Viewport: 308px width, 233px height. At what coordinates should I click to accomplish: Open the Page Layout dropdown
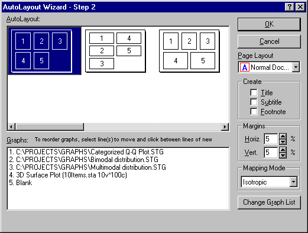(x=296, y=67)
